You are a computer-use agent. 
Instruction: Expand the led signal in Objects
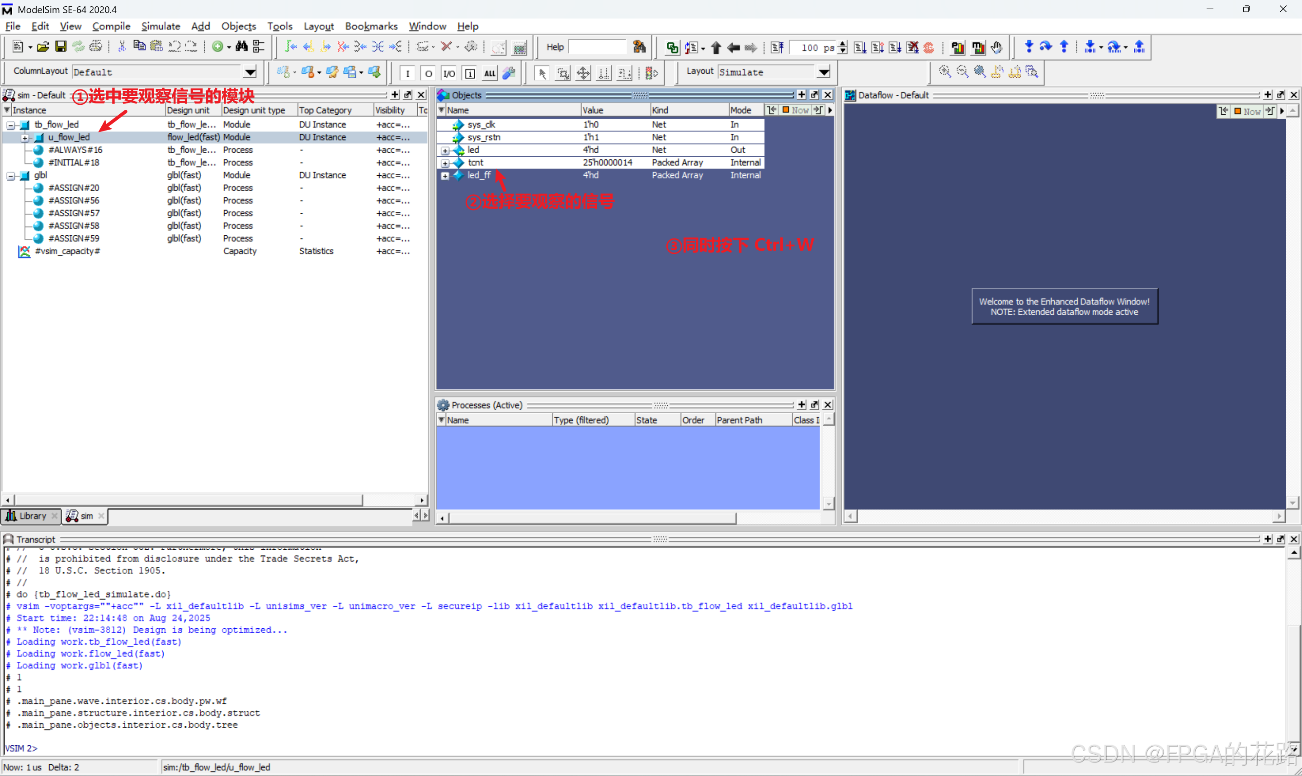[x=445, y=150]
